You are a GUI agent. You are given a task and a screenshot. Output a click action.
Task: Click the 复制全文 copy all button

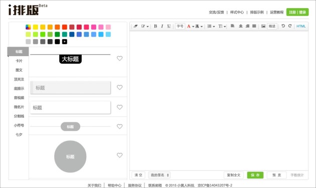234,175
